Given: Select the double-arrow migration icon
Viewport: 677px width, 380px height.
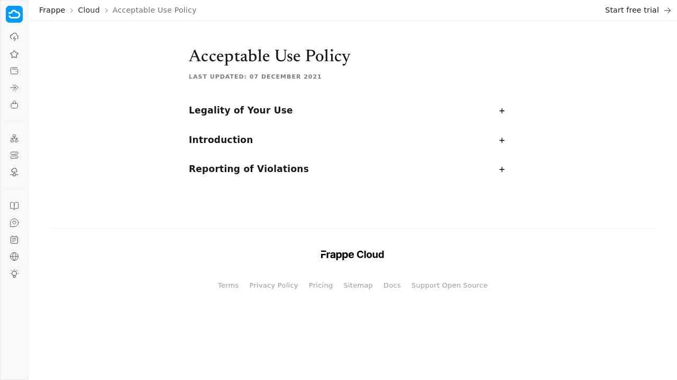Looking at the screenshot, I should pos(14,88).
